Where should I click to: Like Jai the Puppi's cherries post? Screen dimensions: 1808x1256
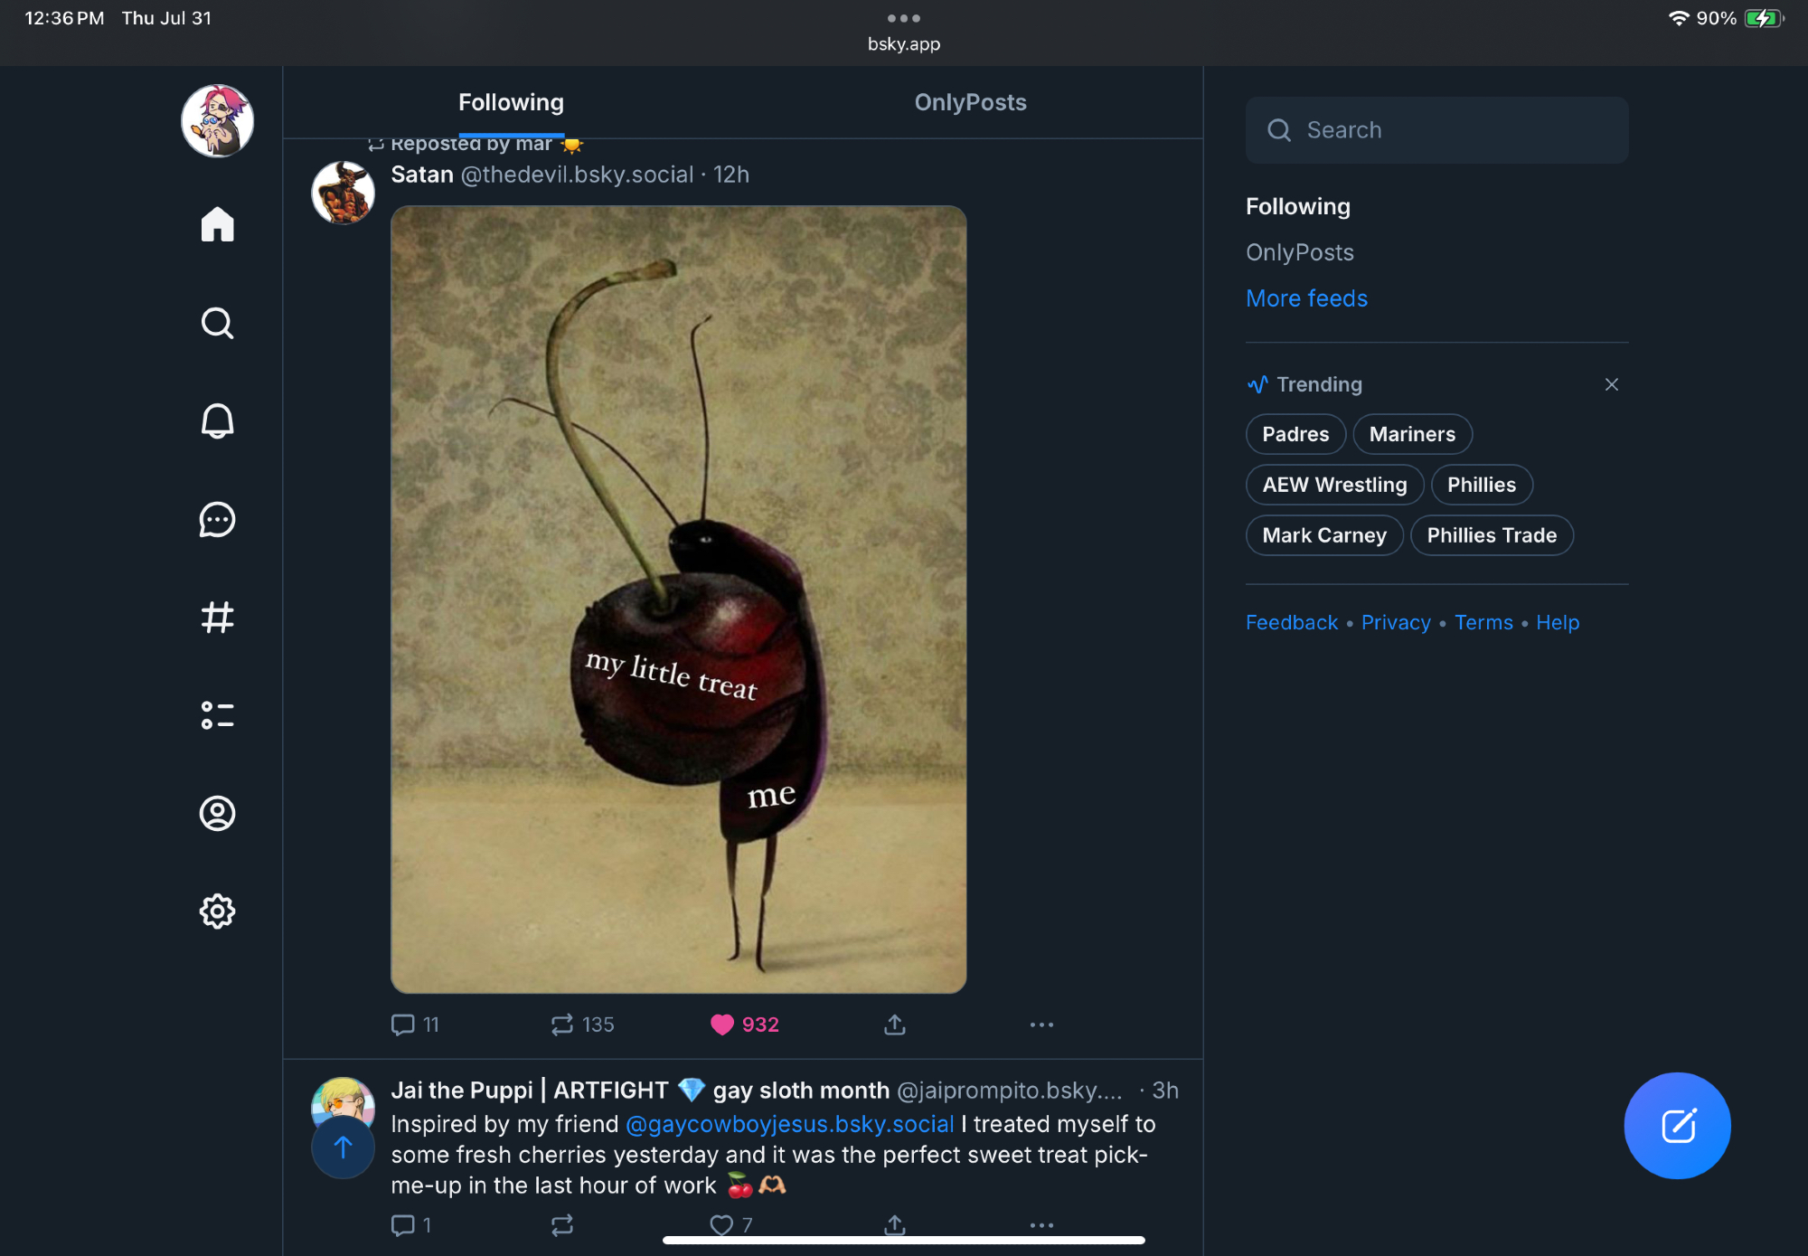click(721, 1224)
